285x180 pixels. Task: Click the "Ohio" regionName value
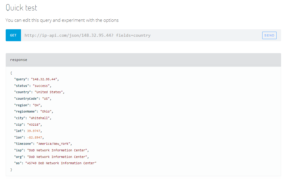pos(47,111)
